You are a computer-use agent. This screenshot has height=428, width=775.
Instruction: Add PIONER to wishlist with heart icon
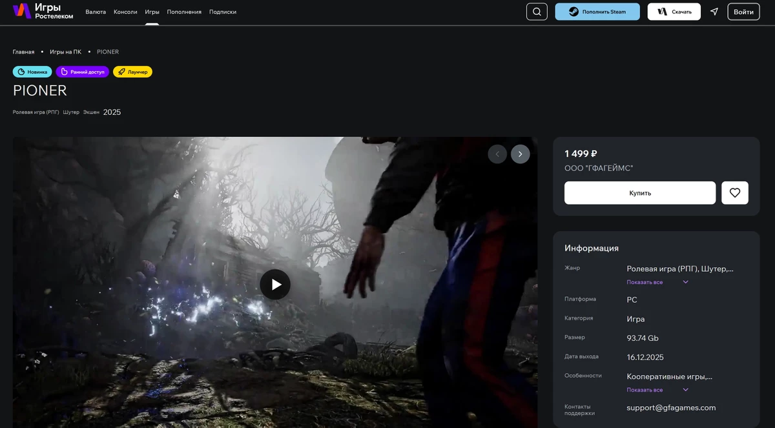click(734, 193)
